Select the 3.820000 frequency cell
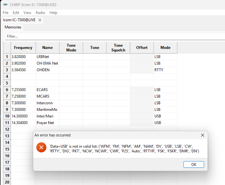The image size is (225, 185). point(23,57)
